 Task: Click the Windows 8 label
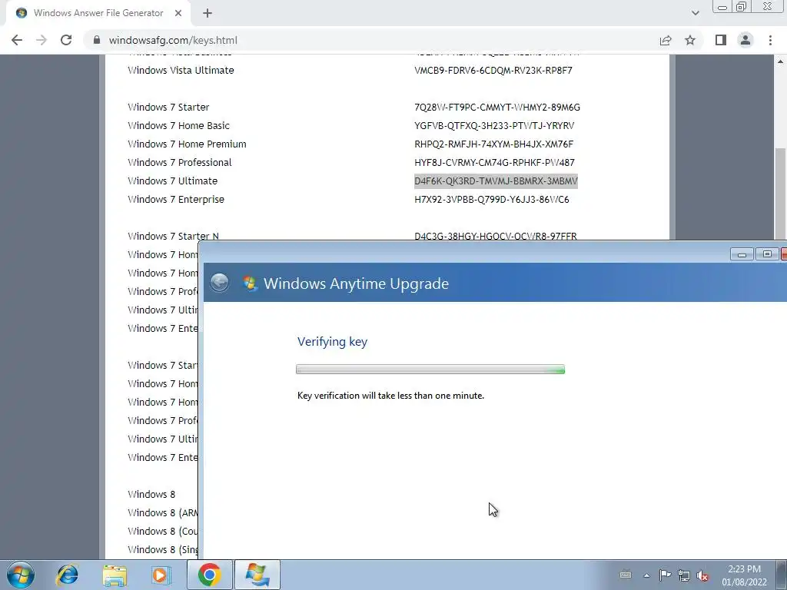pos(151,495)
